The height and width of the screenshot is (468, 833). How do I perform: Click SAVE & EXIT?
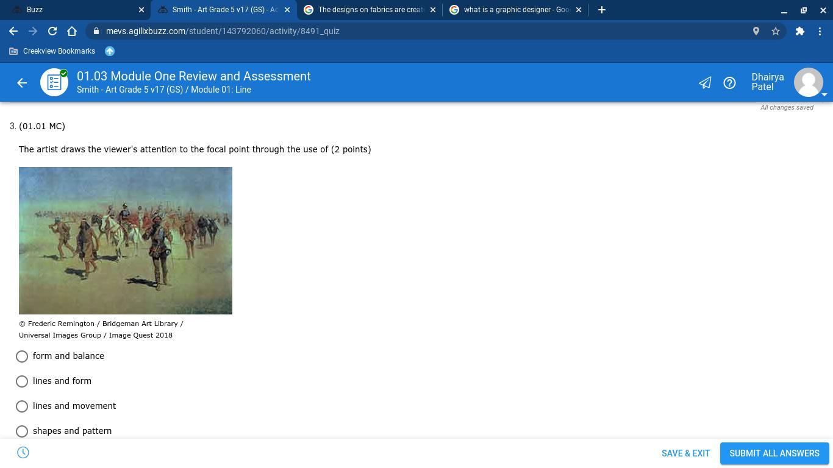[x=686, y=453]
